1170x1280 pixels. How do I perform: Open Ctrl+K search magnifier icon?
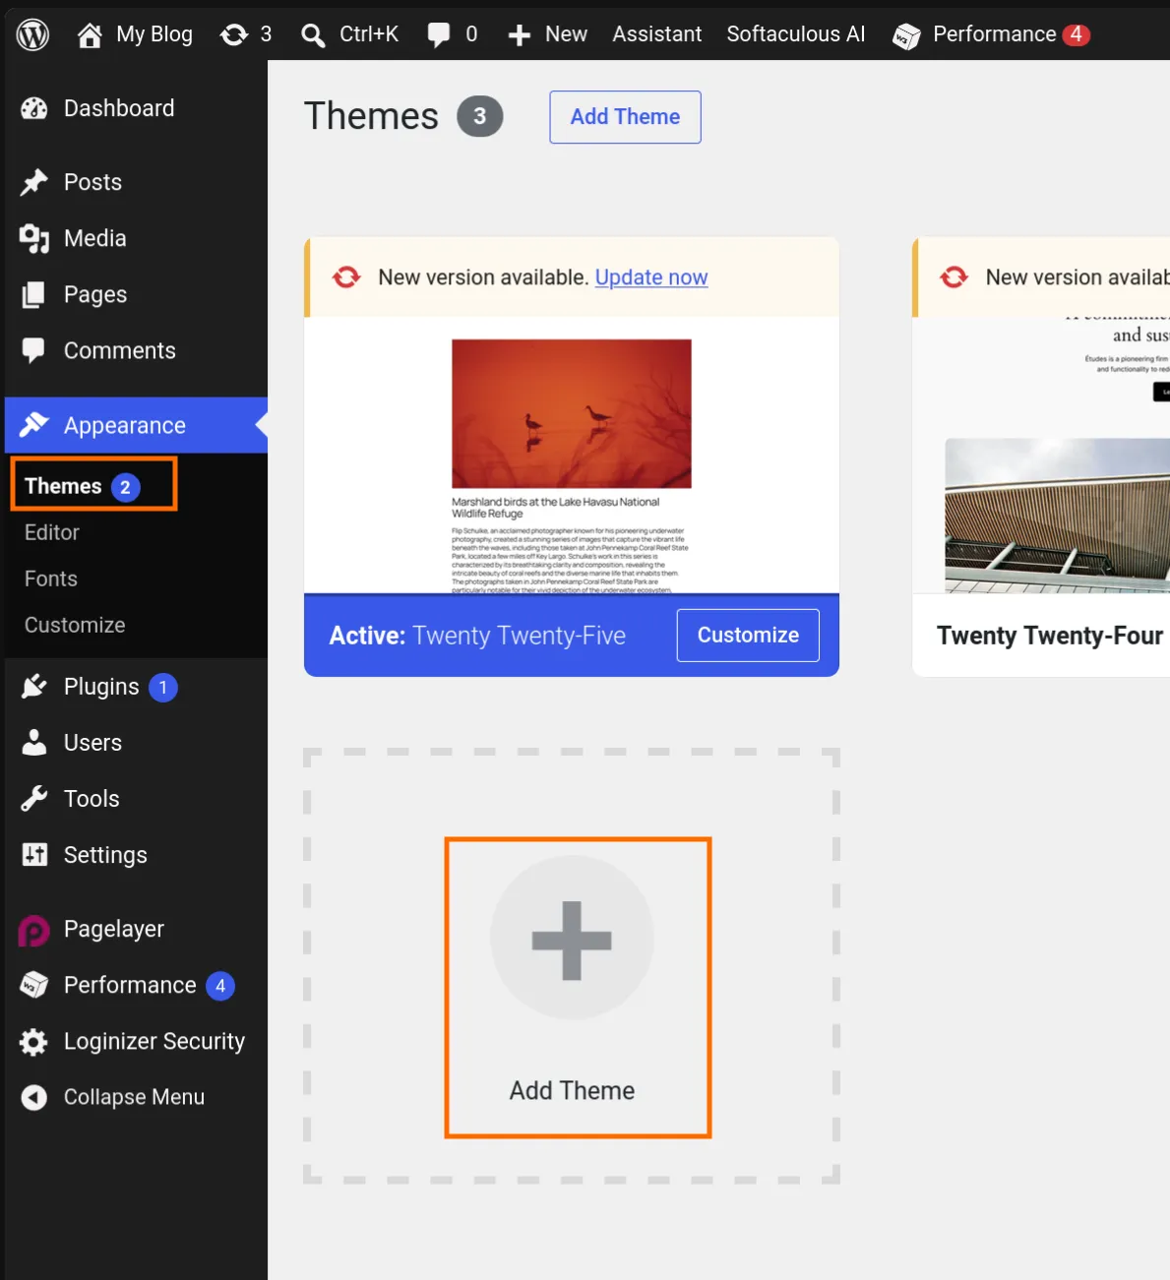tap(313, 36)
